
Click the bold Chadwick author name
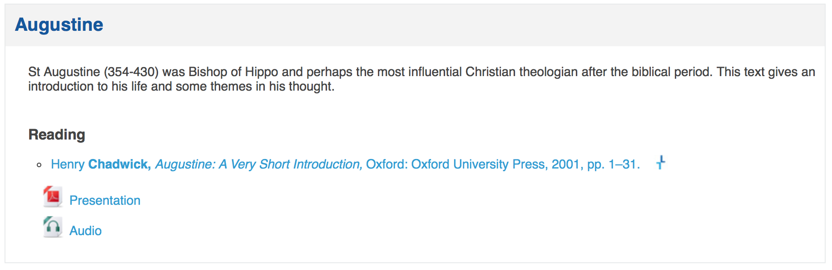(119, 164)
